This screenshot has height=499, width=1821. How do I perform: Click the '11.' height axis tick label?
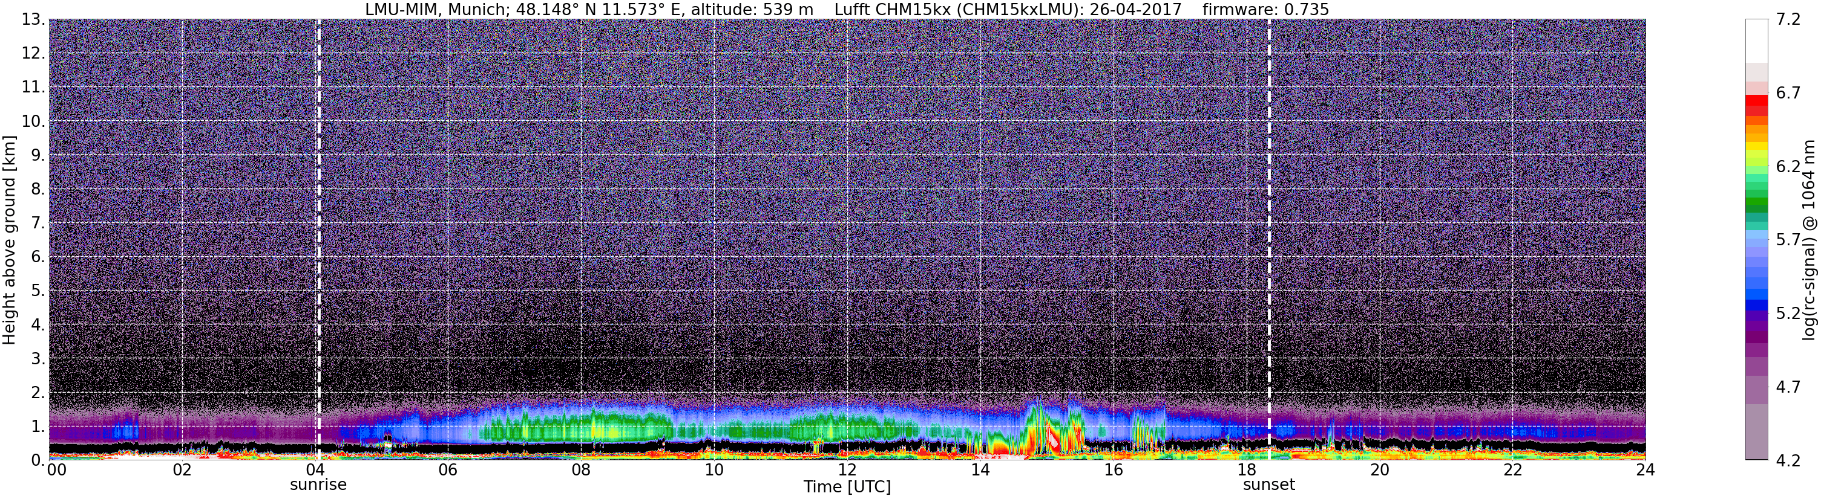[33, 88]
